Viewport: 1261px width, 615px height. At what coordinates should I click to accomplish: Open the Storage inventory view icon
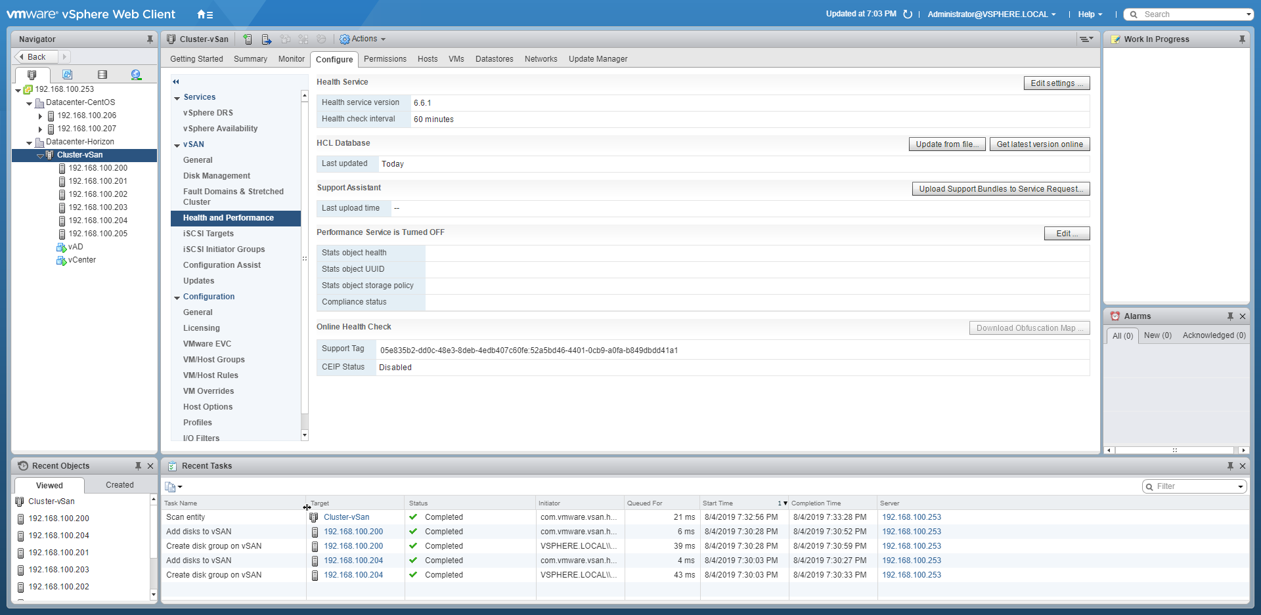point(102,75)
